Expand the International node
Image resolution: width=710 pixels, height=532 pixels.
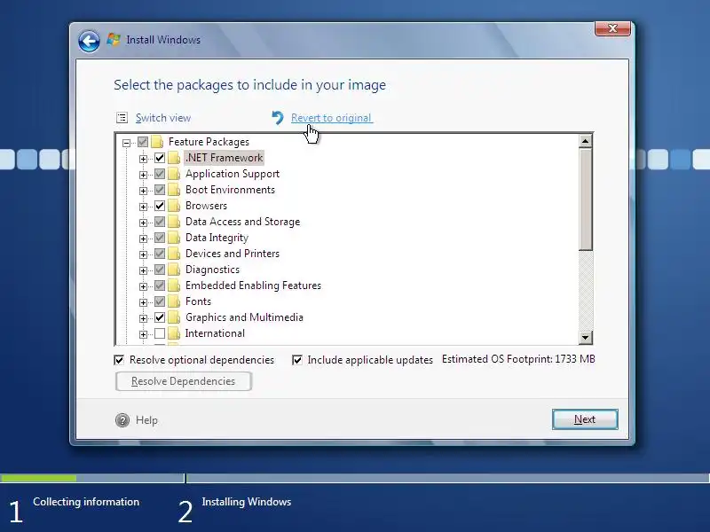tap(143, 334)
